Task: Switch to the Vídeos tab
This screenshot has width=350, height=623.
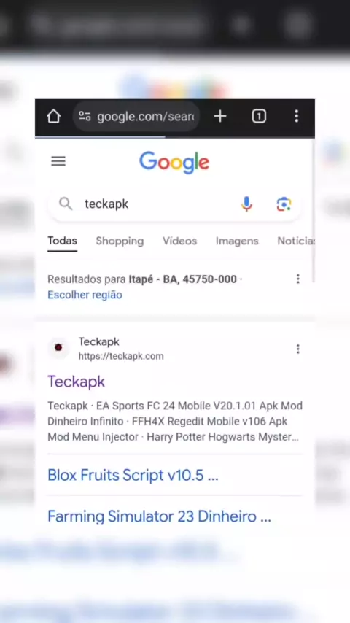Action: pyautogui.click(x=179, y=241)
